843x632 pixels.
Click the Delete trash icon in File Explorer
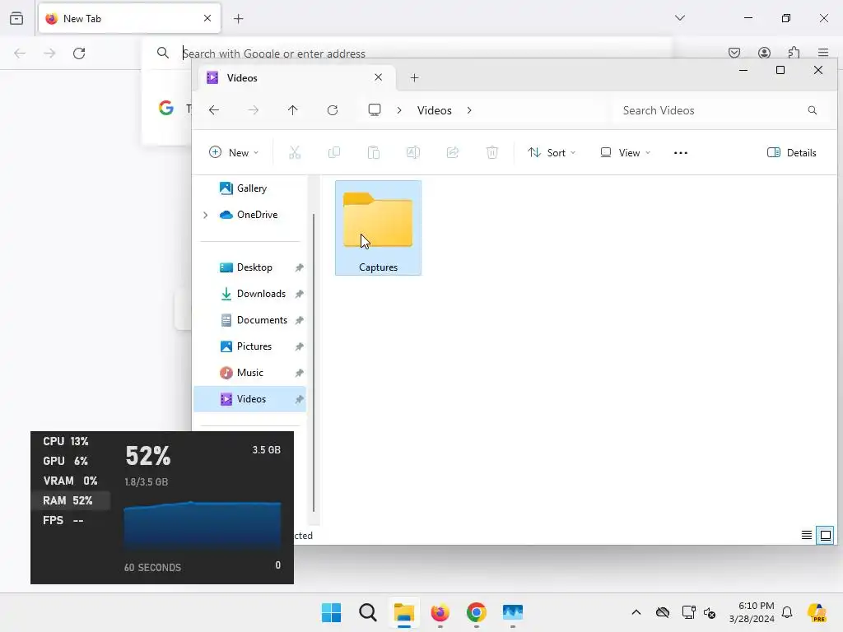[x=492, y=152]
